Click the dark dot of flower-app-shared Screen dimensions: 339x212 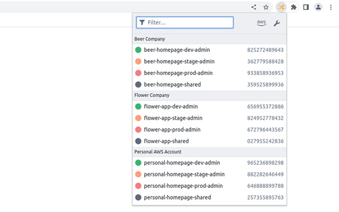pos(138,141)
